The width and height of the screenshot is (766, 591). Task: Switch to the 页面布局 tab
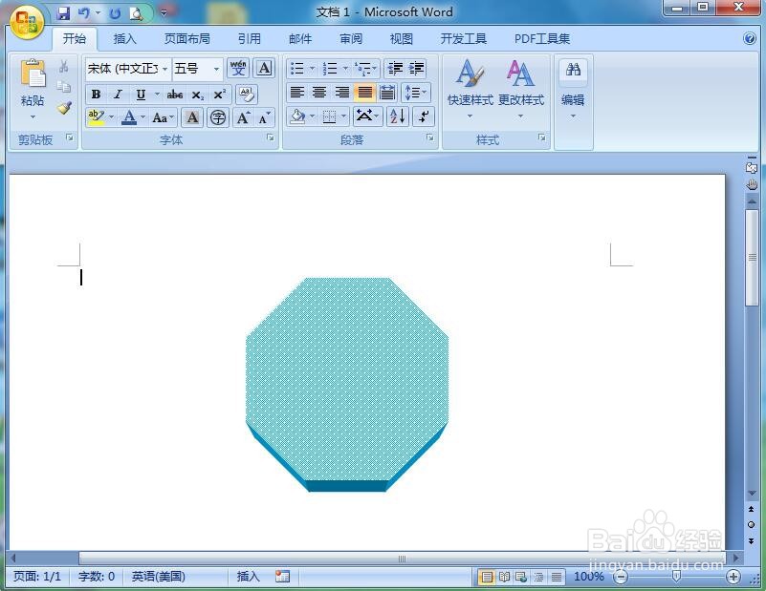[187, 38]
